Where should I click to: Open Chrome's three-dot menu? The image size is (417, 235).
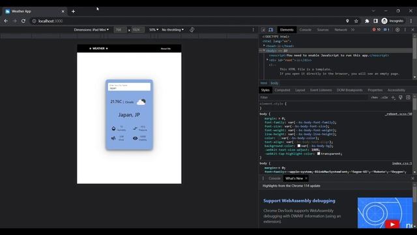point(411,21)
